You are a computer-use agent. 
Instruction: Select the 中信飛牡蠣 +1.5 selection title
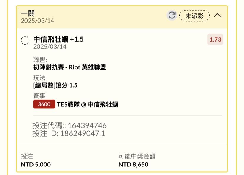click(x=59, y=39)
